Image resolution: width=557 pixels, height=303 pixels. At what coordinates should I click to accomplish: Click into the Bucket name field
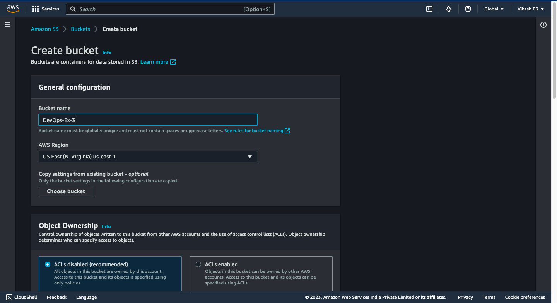(148, 120)
